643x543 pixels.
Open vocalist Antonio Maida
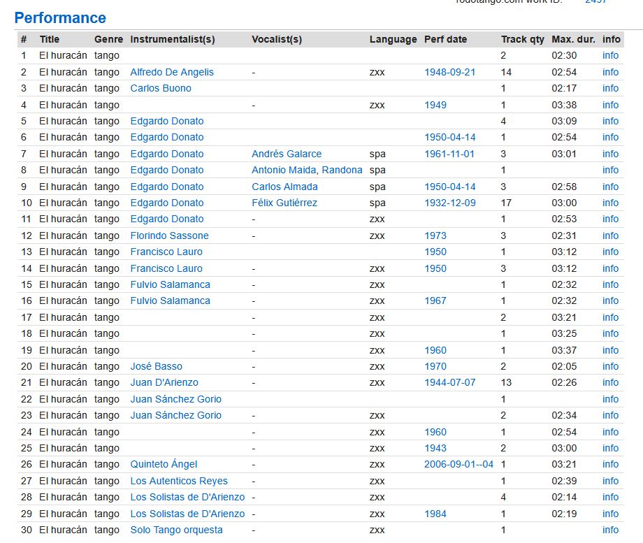coord(284,170)
